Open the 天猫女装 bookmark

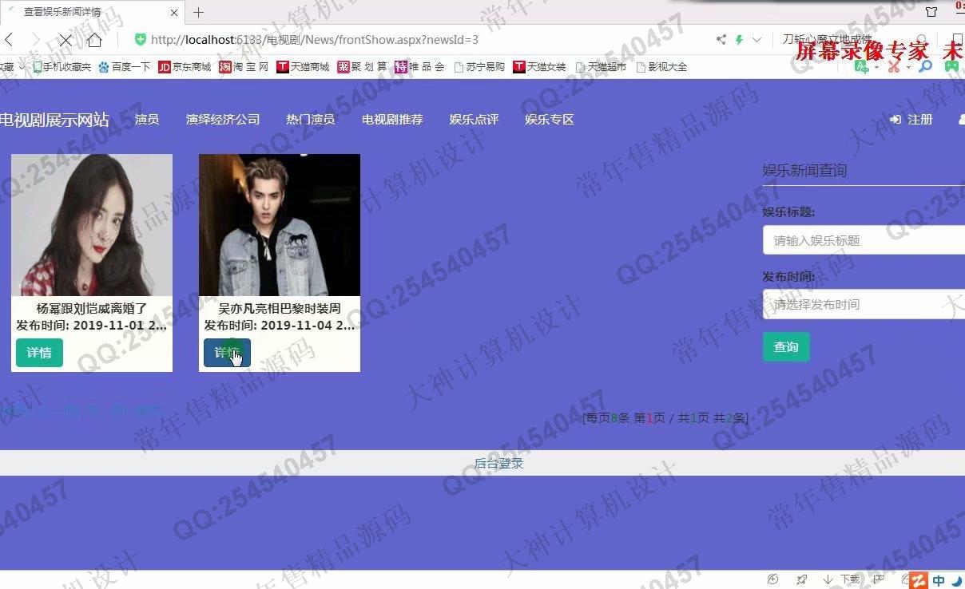coord(539,67)
